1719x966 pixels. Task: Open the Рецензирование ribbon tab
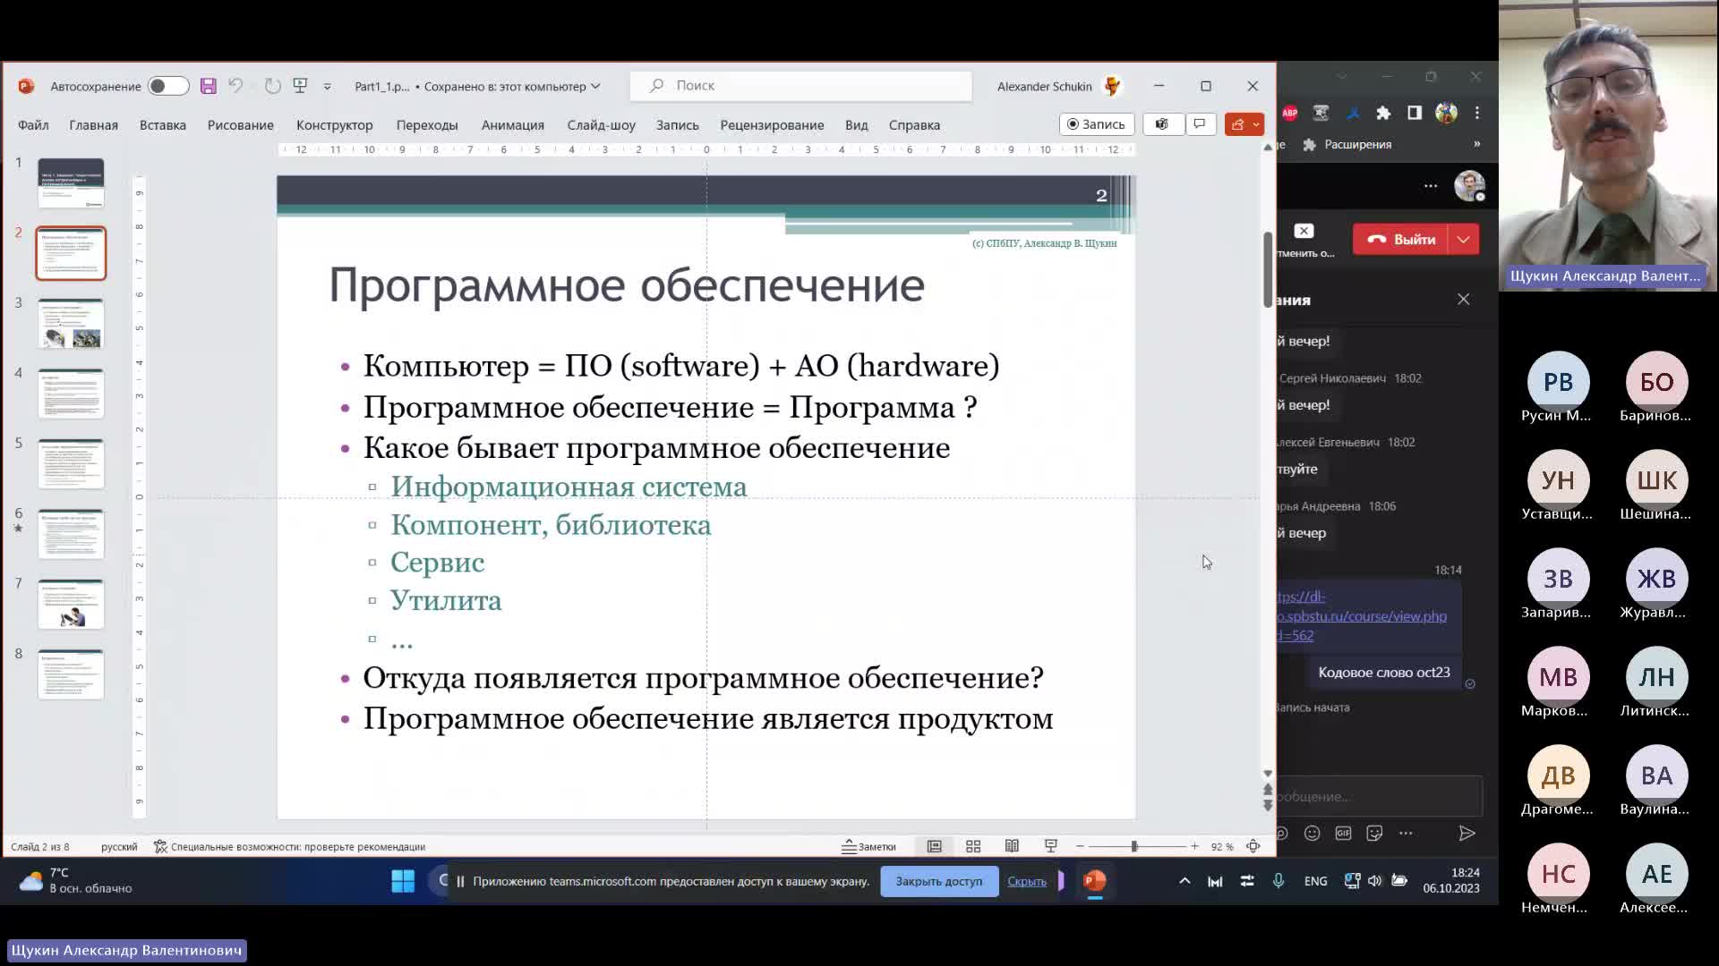tap(772, 125)
